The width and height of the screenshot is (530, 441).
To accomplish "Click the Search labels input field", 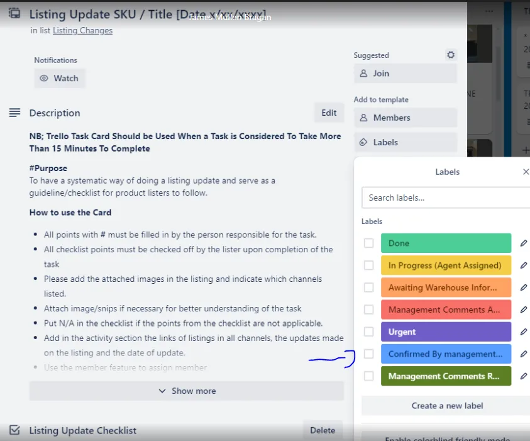I will click(x=446, y=198).
